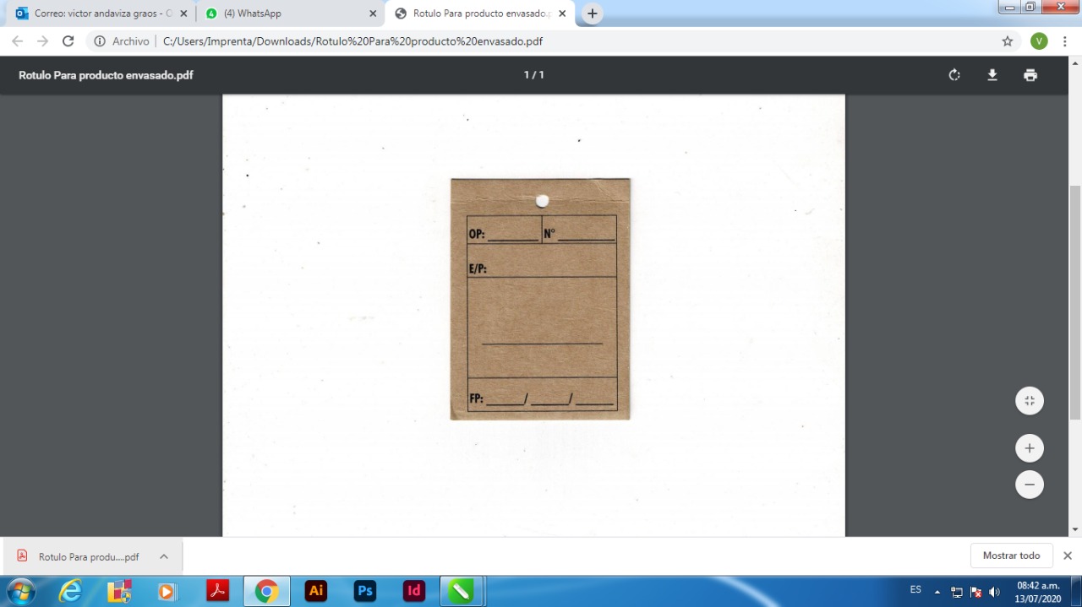
Task: Rotate the PDF document clockwise
Action: pyautogui.click(x=954, y=75)
